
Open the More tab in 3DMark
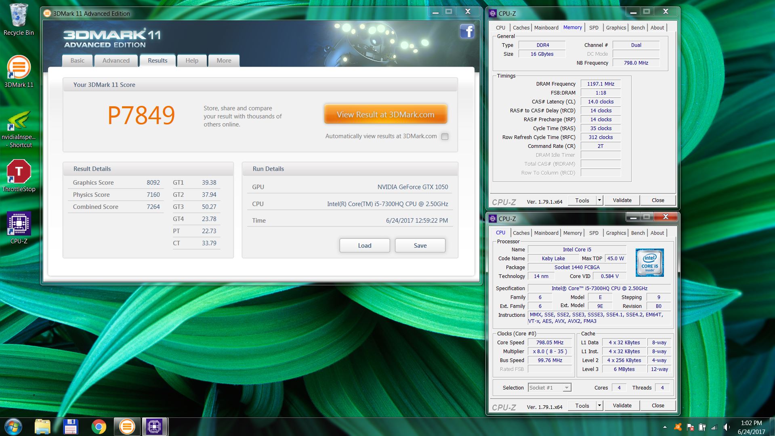pos(224,61)
